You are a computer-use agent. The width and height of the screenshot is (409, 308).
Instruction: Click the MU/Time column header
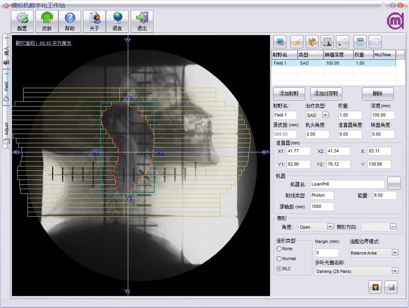point(385,55)
